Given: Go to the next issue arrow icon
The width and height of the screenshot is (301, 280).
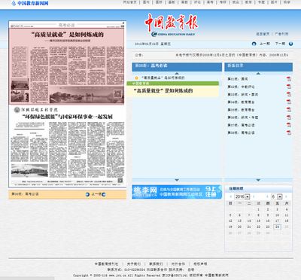Looking at the screenshot, I should (x=290, y=44).
